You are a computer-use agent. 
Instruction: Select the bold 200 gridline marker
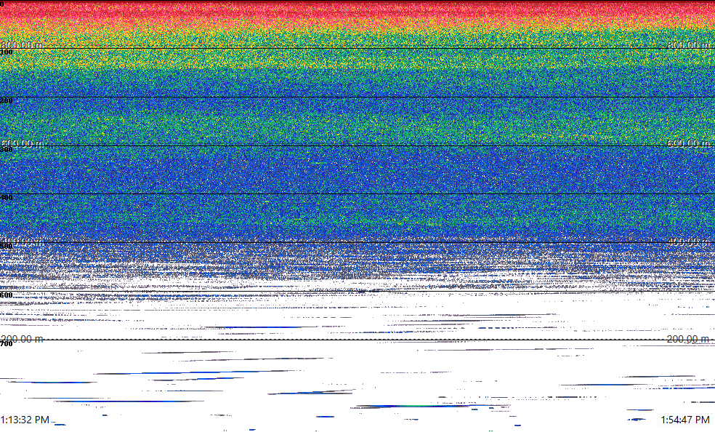7,101
